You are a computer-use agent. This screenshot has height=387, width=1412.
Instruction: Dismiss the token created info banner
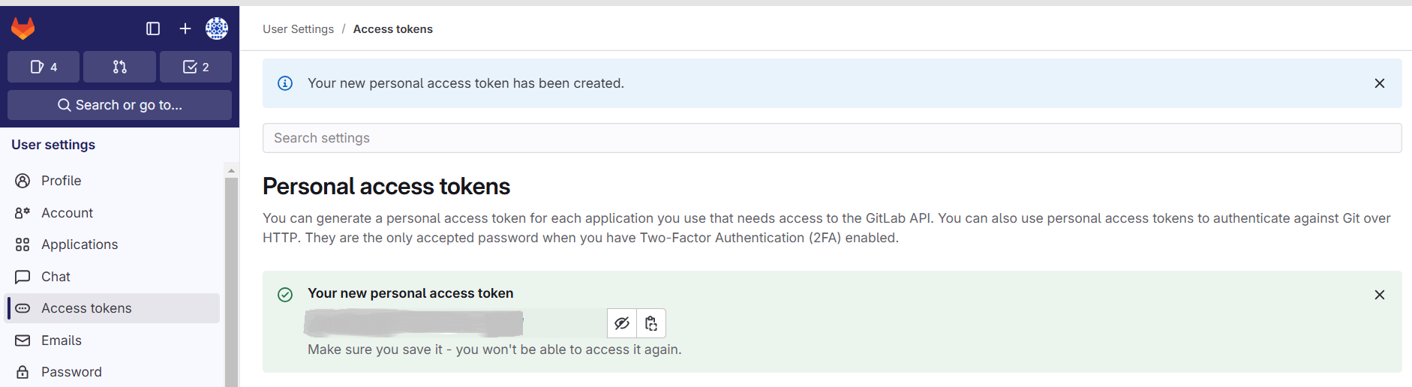1379,83
